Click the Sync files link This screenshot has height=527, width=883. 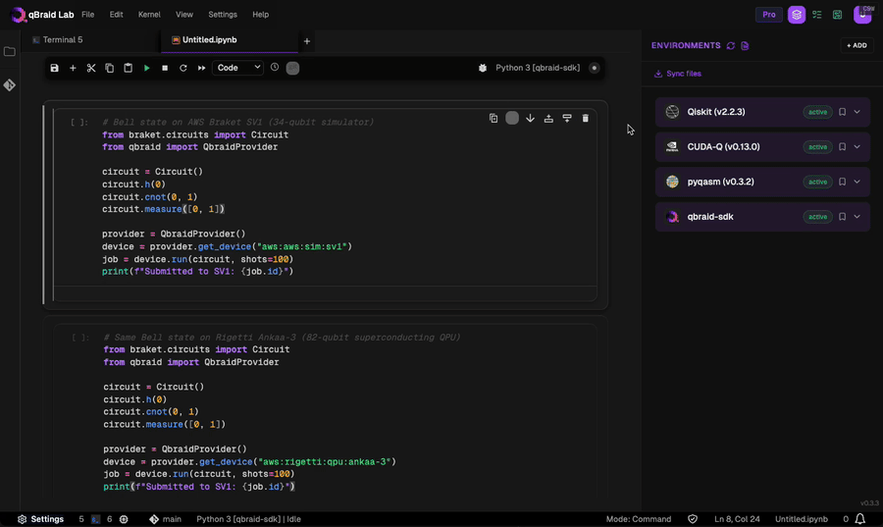677,74
